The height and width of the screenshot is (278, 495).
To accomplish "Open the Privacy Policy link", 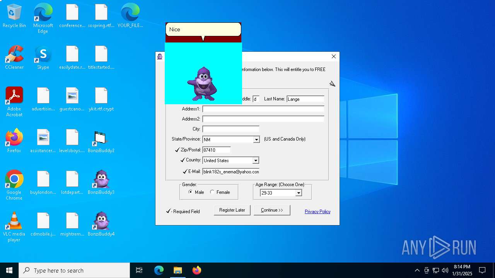I will (317, 212).
